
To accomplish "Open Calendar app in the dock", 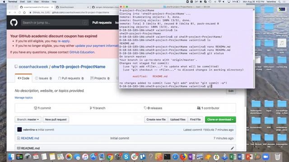I will 36,157.
